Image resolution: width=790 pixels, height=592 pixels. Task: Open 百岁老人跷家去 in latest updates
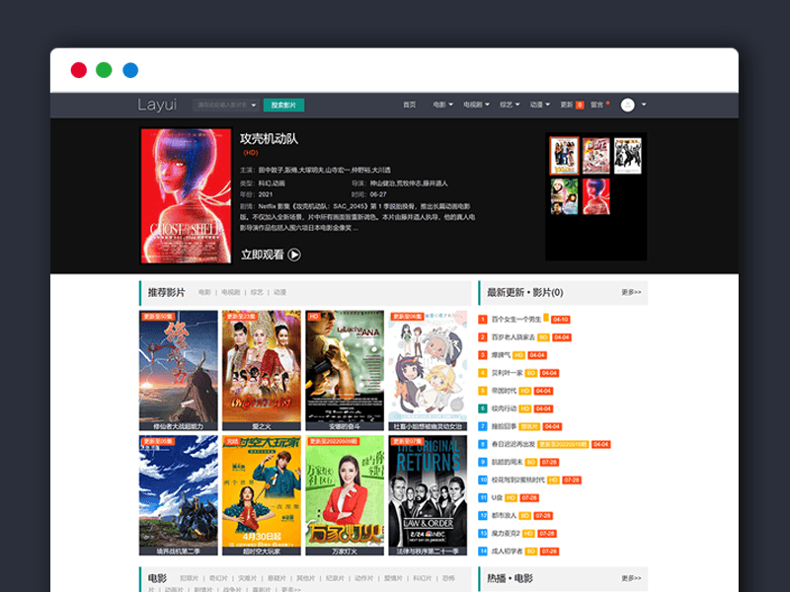point(513,337)
